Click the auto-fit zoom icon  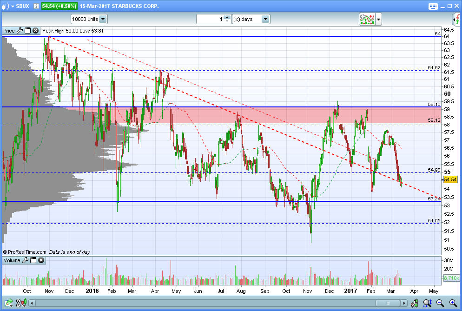click(x=427, y=303)
